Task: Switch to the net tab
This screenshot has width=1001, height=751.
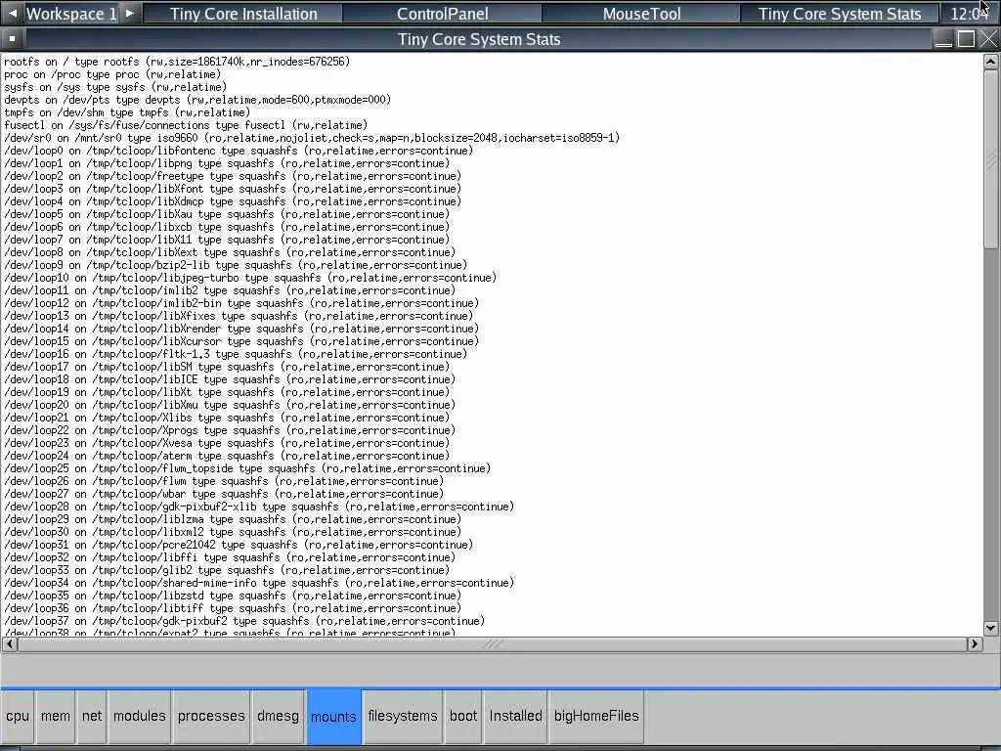Action: coord(91,717)
